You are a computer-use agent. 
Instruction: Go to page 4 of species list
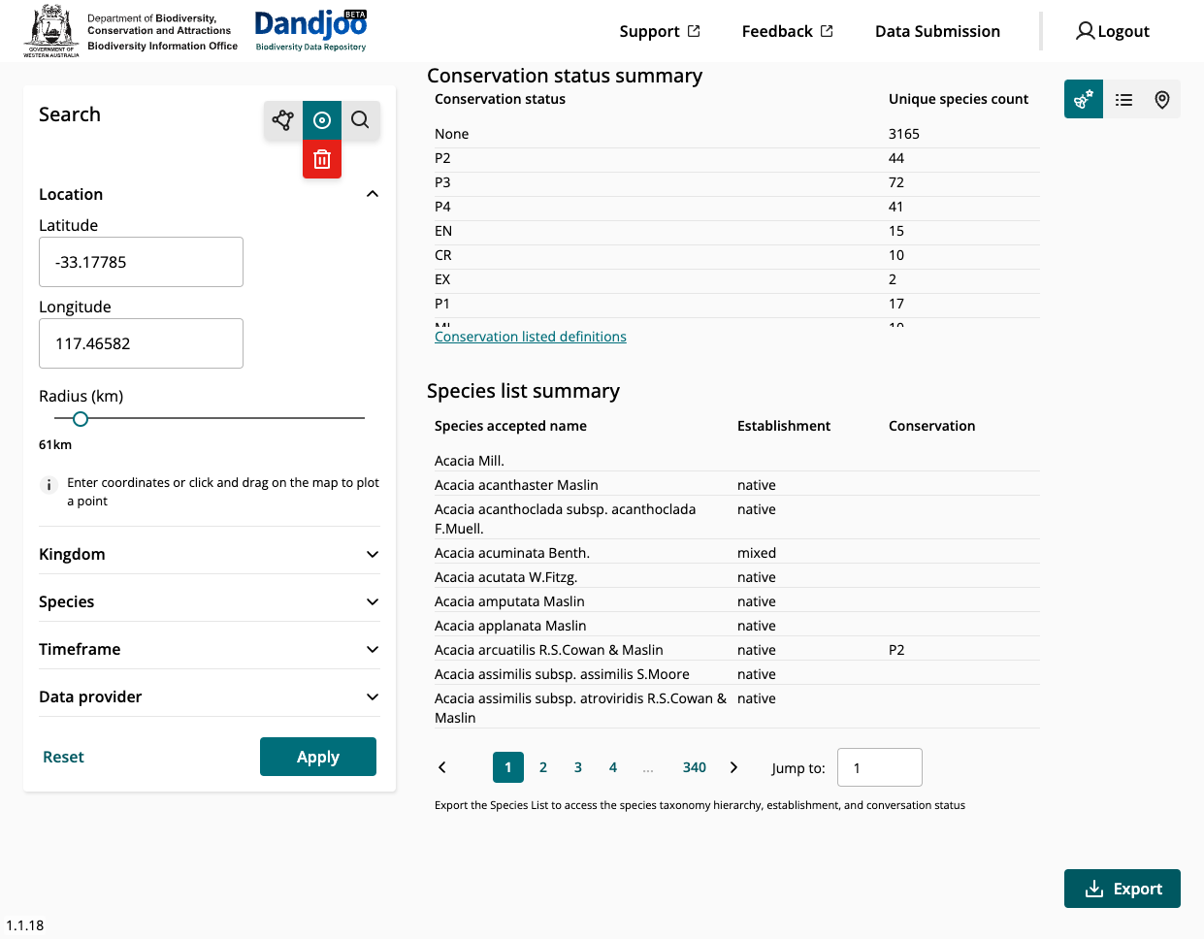(613, 767)
